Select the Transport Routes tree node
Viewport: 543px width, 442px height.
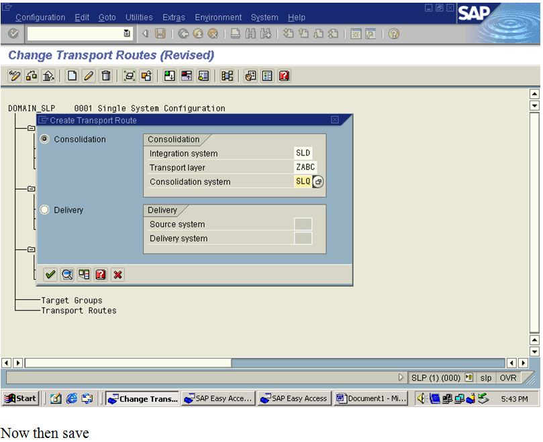pos(79,311)
